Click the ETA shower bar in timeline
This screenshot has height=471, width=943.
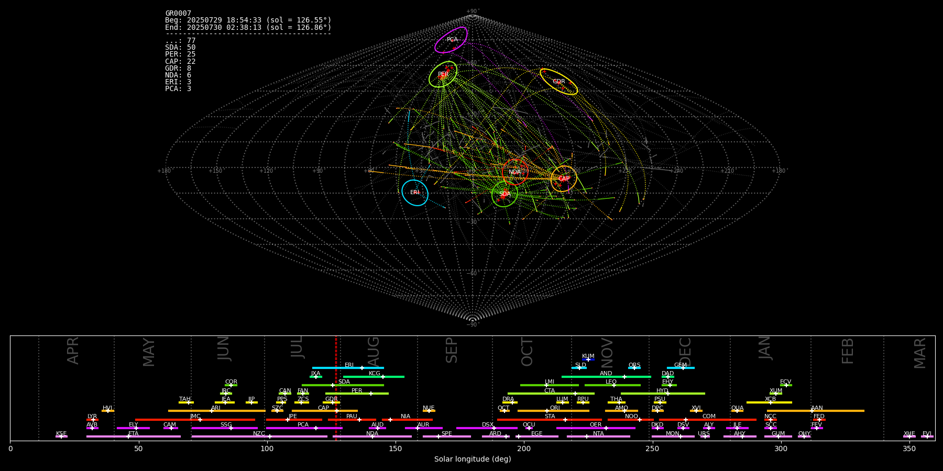point(134,436)
